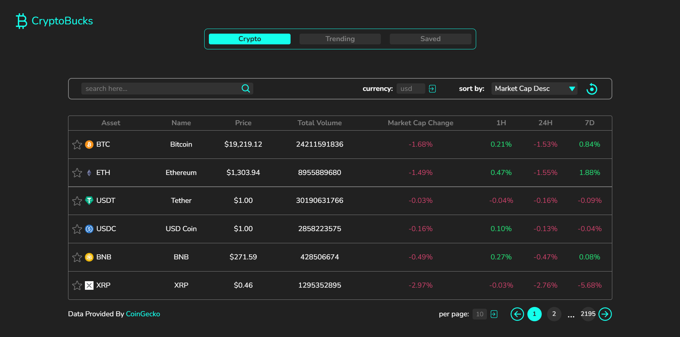Toggle the save star for BTC
The image size is (680, 337).
pyautogui.click(x=77, y=145)
